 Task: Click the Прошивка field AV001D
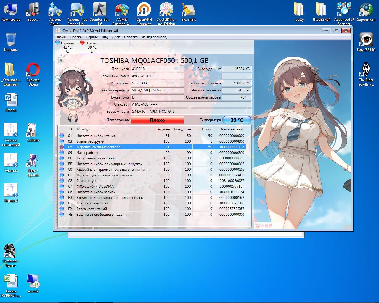(158, 69)
